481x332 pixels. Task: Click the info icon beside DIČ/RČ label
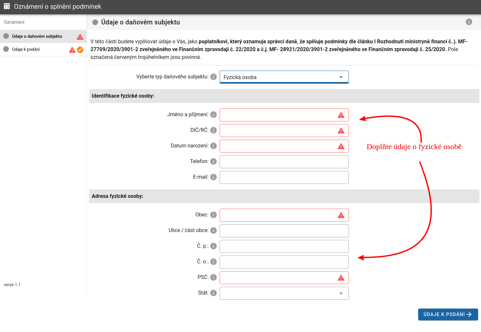click(213, 130)
